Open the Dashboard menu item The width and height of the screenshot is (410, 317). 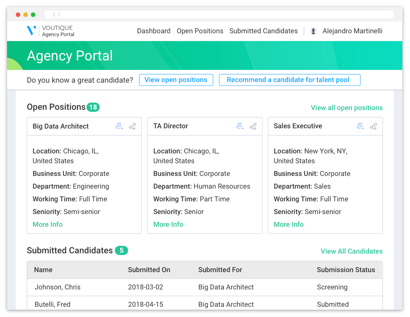(x=154, y=31)
